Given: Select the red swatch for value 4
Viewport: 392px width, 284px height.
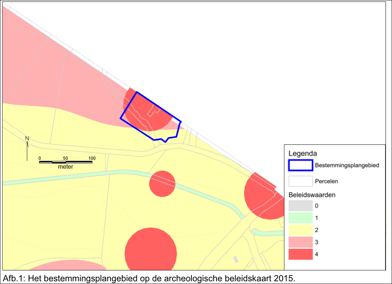Looking at the screenshot, I should (x=301, y=254).
